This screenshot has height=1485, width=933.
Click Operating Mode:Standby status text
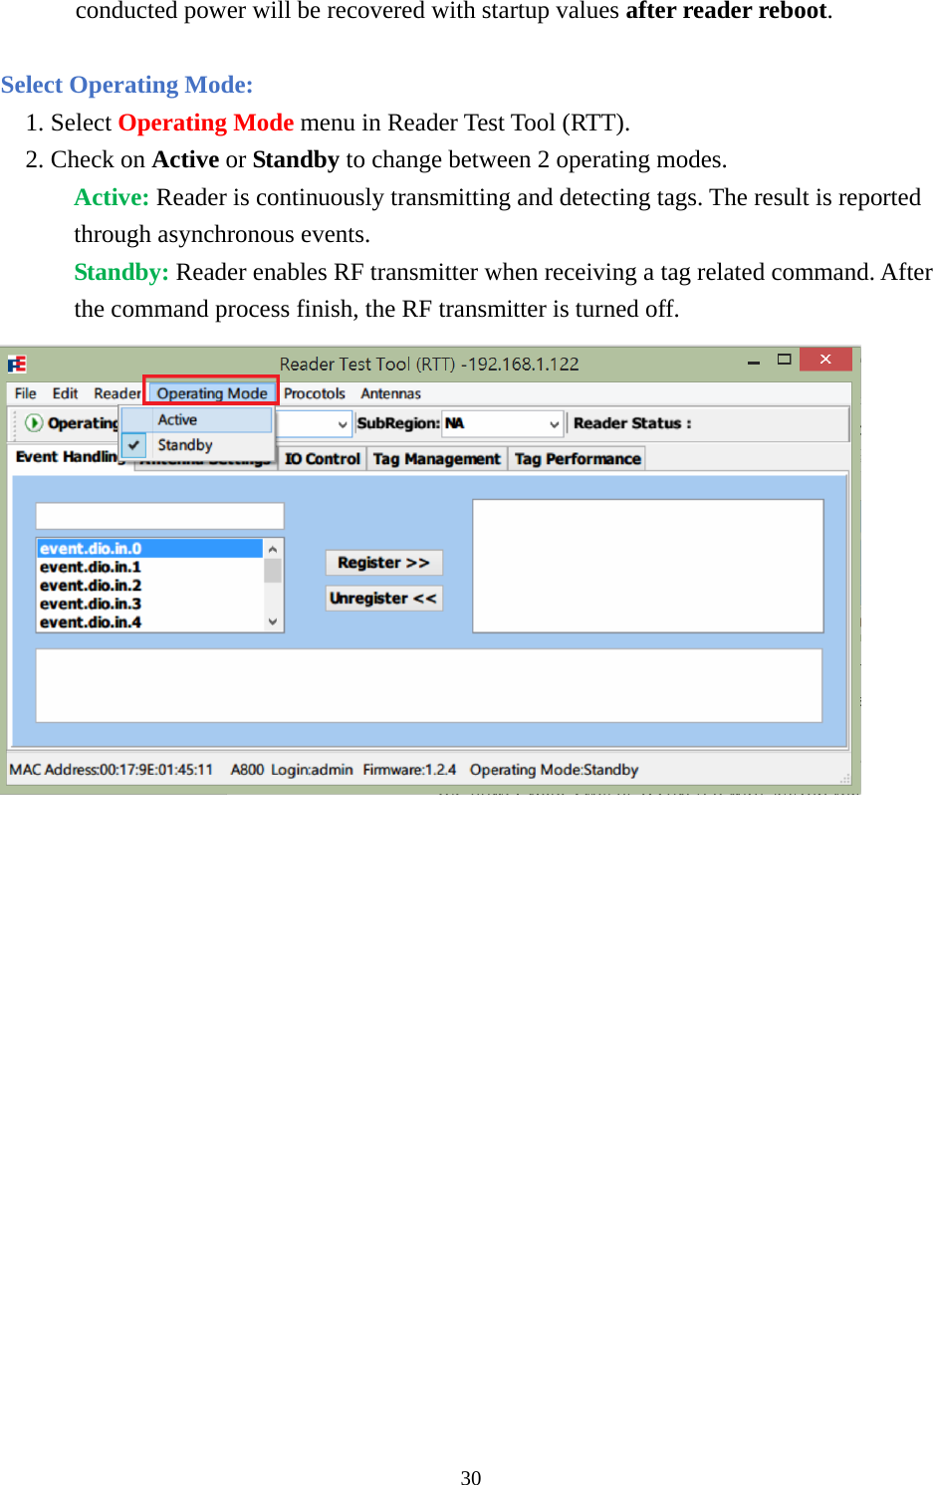554,770
